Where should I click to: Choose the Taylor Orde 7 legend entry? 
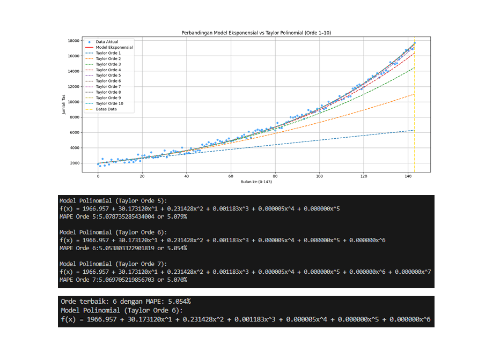103,87
